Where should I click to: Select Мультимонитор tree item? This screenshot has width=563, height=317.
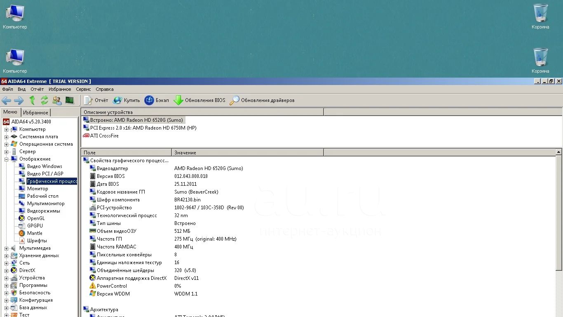click(42, 203)
